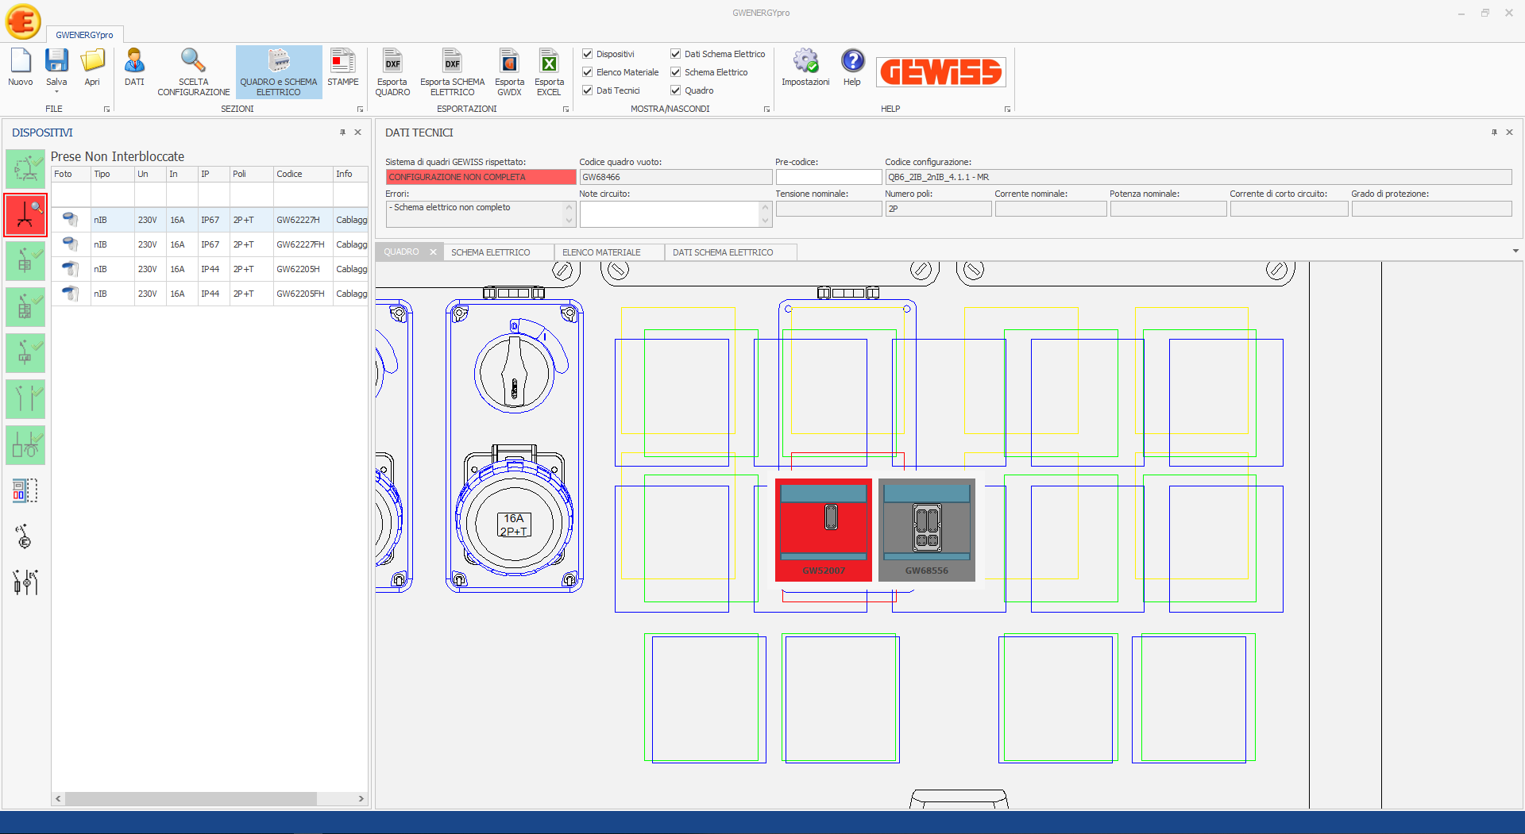This screenshot has height=834, width=1525.
Task: Pin the DATI TECNICI panel
Action: pos(1494,133)
